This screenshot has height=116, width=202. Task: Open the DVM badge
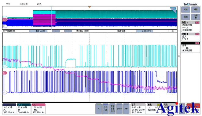tap(119, 109)
